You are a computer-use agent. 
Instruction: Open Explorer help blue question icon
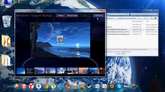pos(155,18)
